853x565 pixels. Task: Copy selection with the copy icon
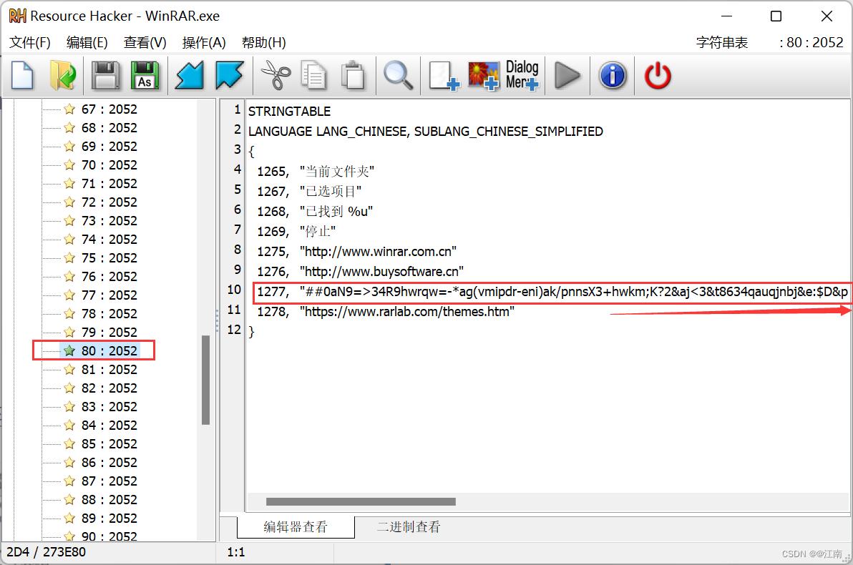313,75
